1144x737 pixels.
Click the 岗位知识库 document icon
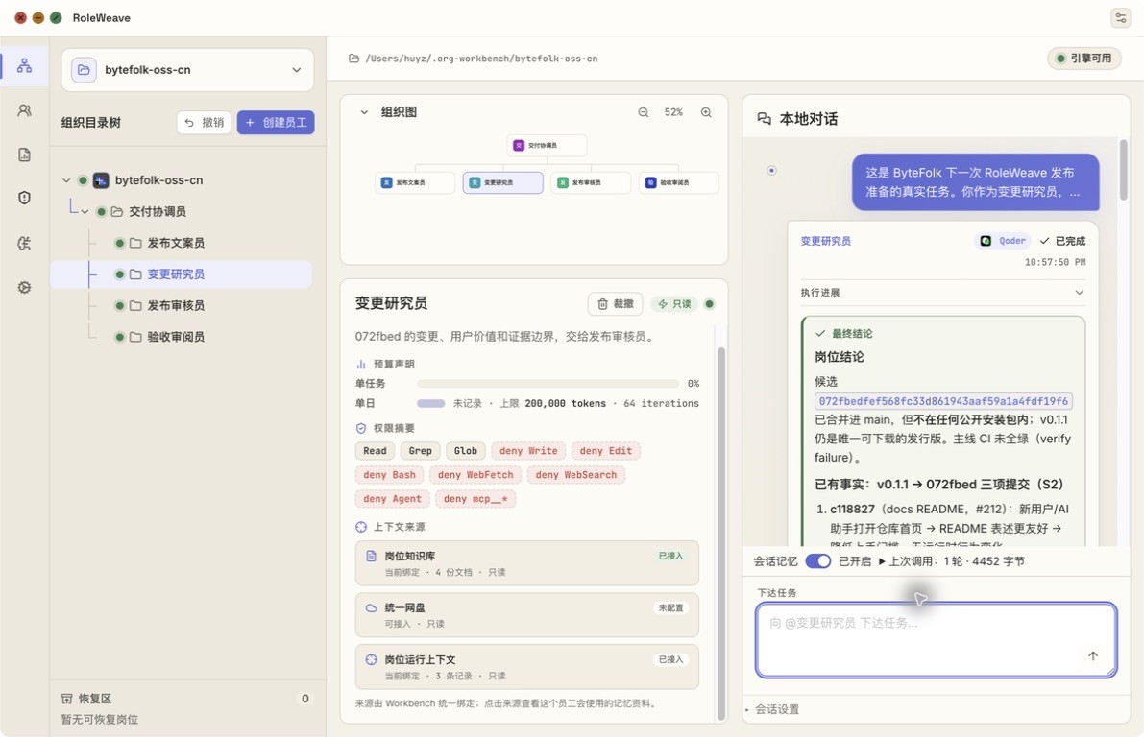tap(372, 556)
